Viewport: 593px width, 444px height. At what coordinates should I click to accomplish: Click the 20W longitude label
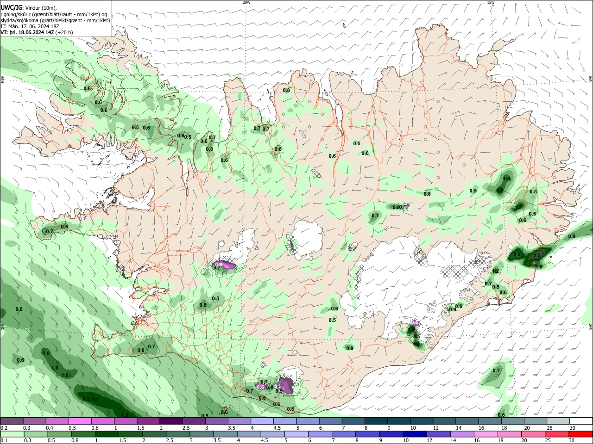tap(246, 2)
